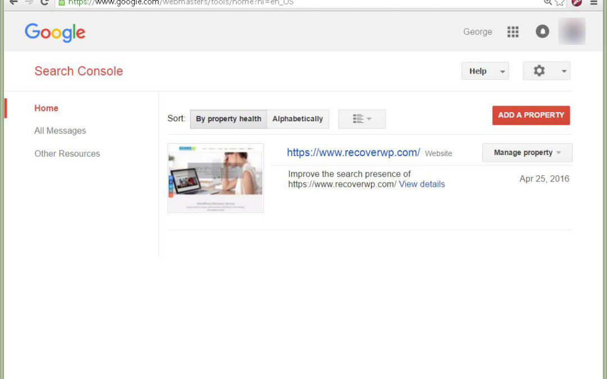
Task: Expand the Help dropdown
Action: pos(484,71)
